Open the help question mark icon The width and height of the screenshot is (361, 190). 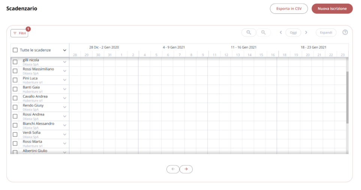[x=345, y=33]
